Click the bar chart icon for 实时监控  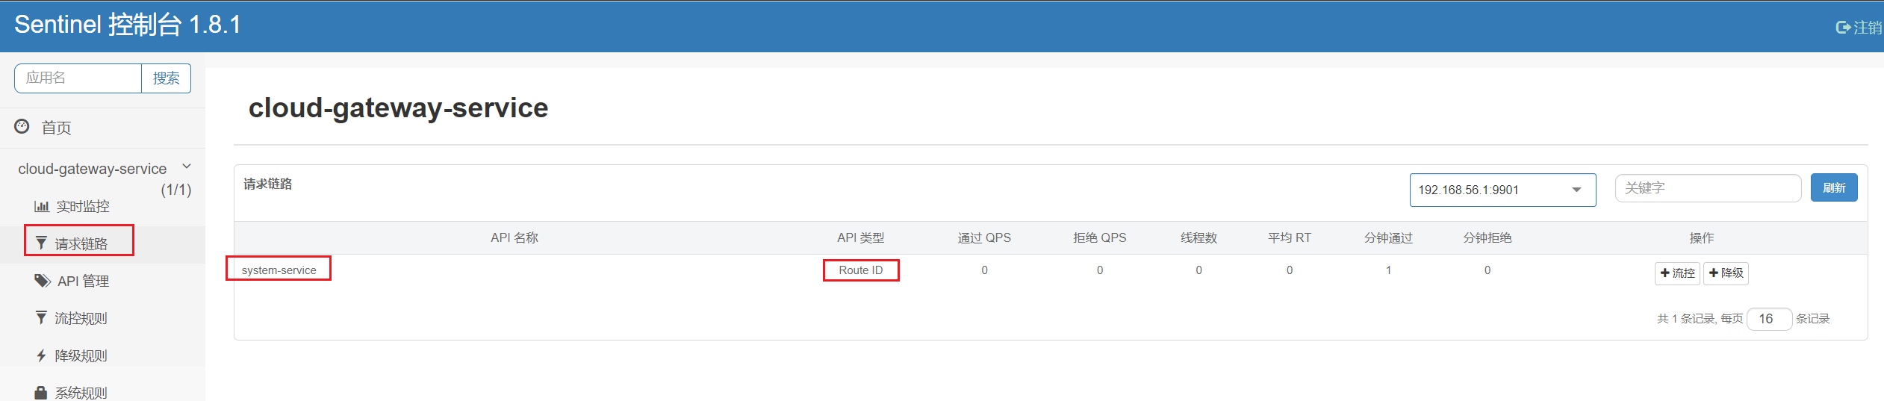[x=42, y=206]
